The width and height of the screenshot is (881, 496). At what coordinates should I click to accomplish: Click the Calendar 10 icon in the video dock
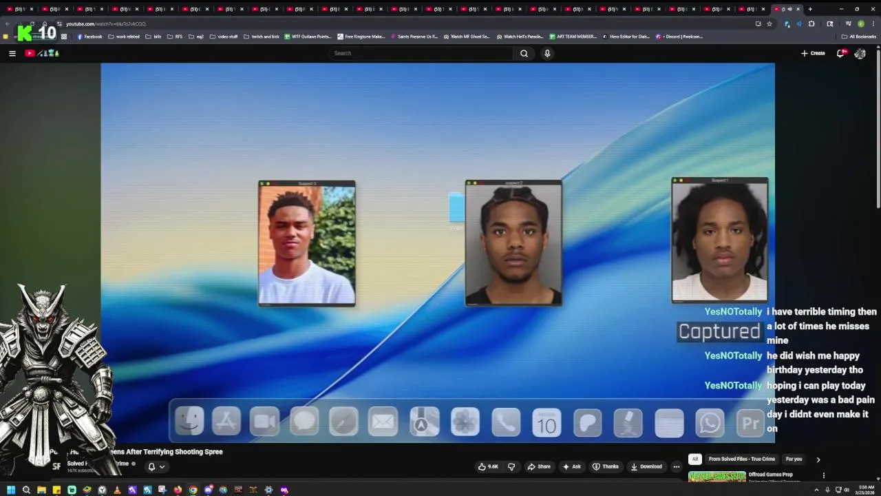point(546,422)
